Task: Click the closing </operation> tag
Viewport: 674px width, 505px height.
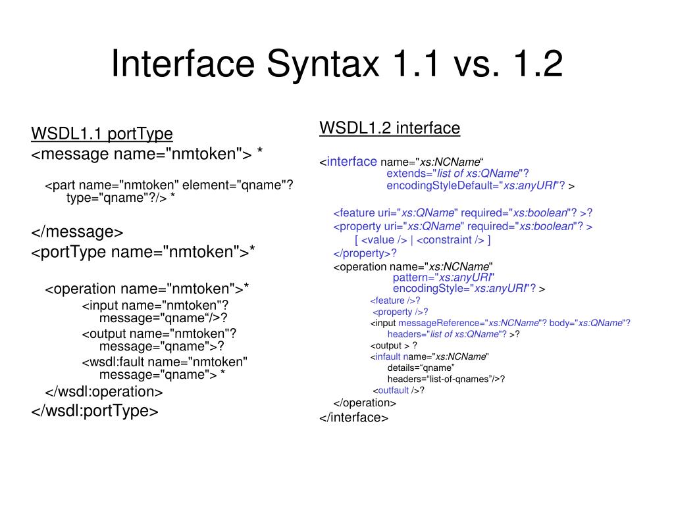Action: pos(365,403)
